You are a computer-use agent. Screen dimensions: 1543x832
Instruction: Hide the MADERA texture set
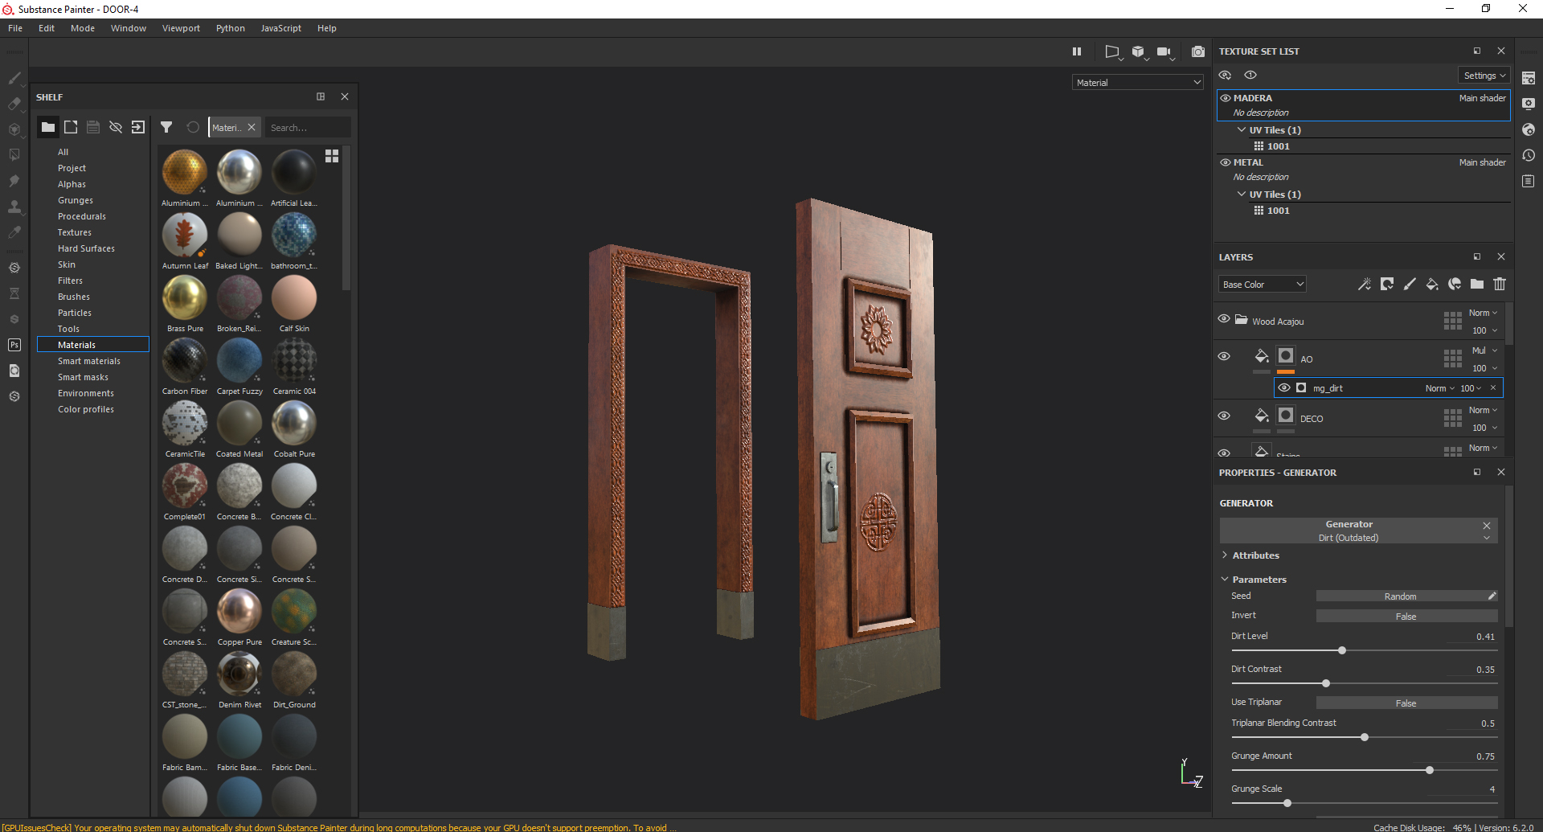(1226, 98)
